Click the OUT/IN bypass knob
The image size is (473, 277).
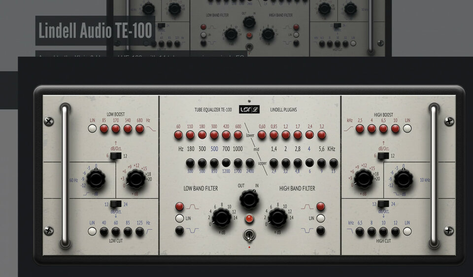249,199
